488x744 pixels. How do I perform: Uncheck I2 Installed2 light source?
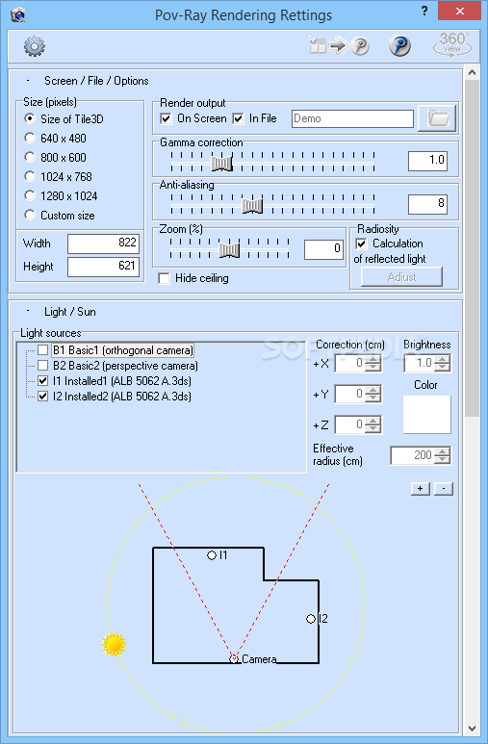pyautogui.click(x=43, y=396)
